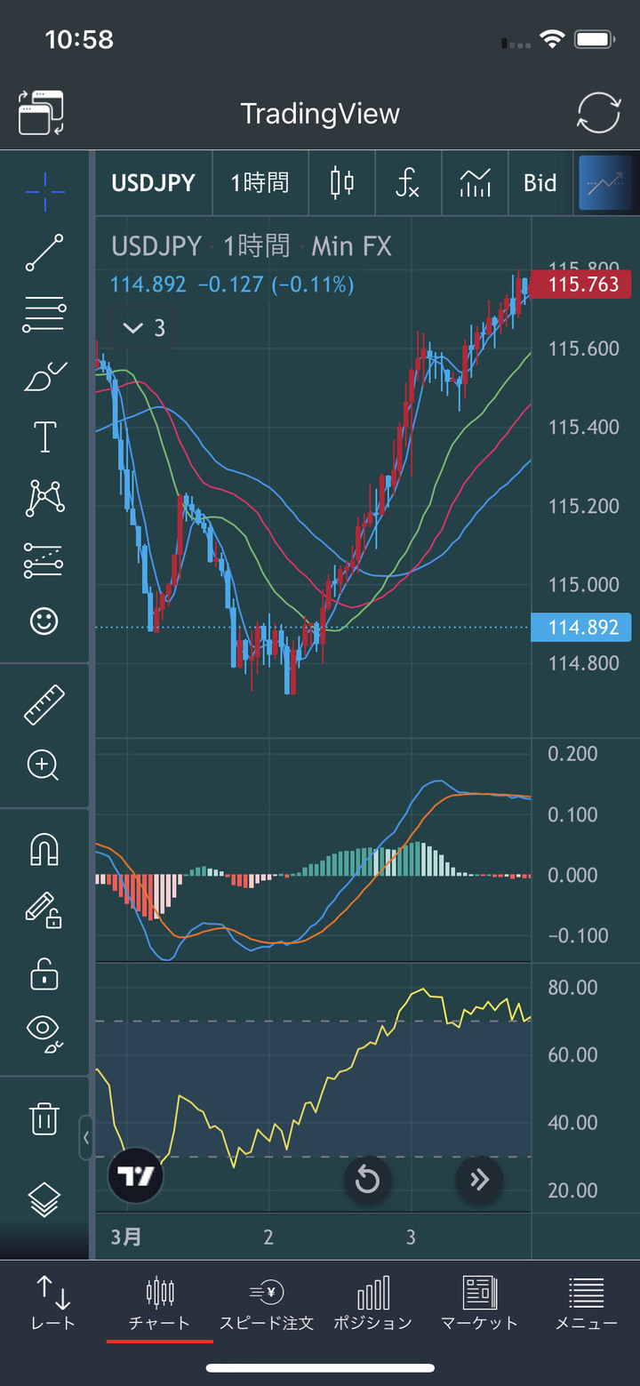Screen dimensions: 640x1386
Task: Reload the chart with refresh icon
Action: 598,113
